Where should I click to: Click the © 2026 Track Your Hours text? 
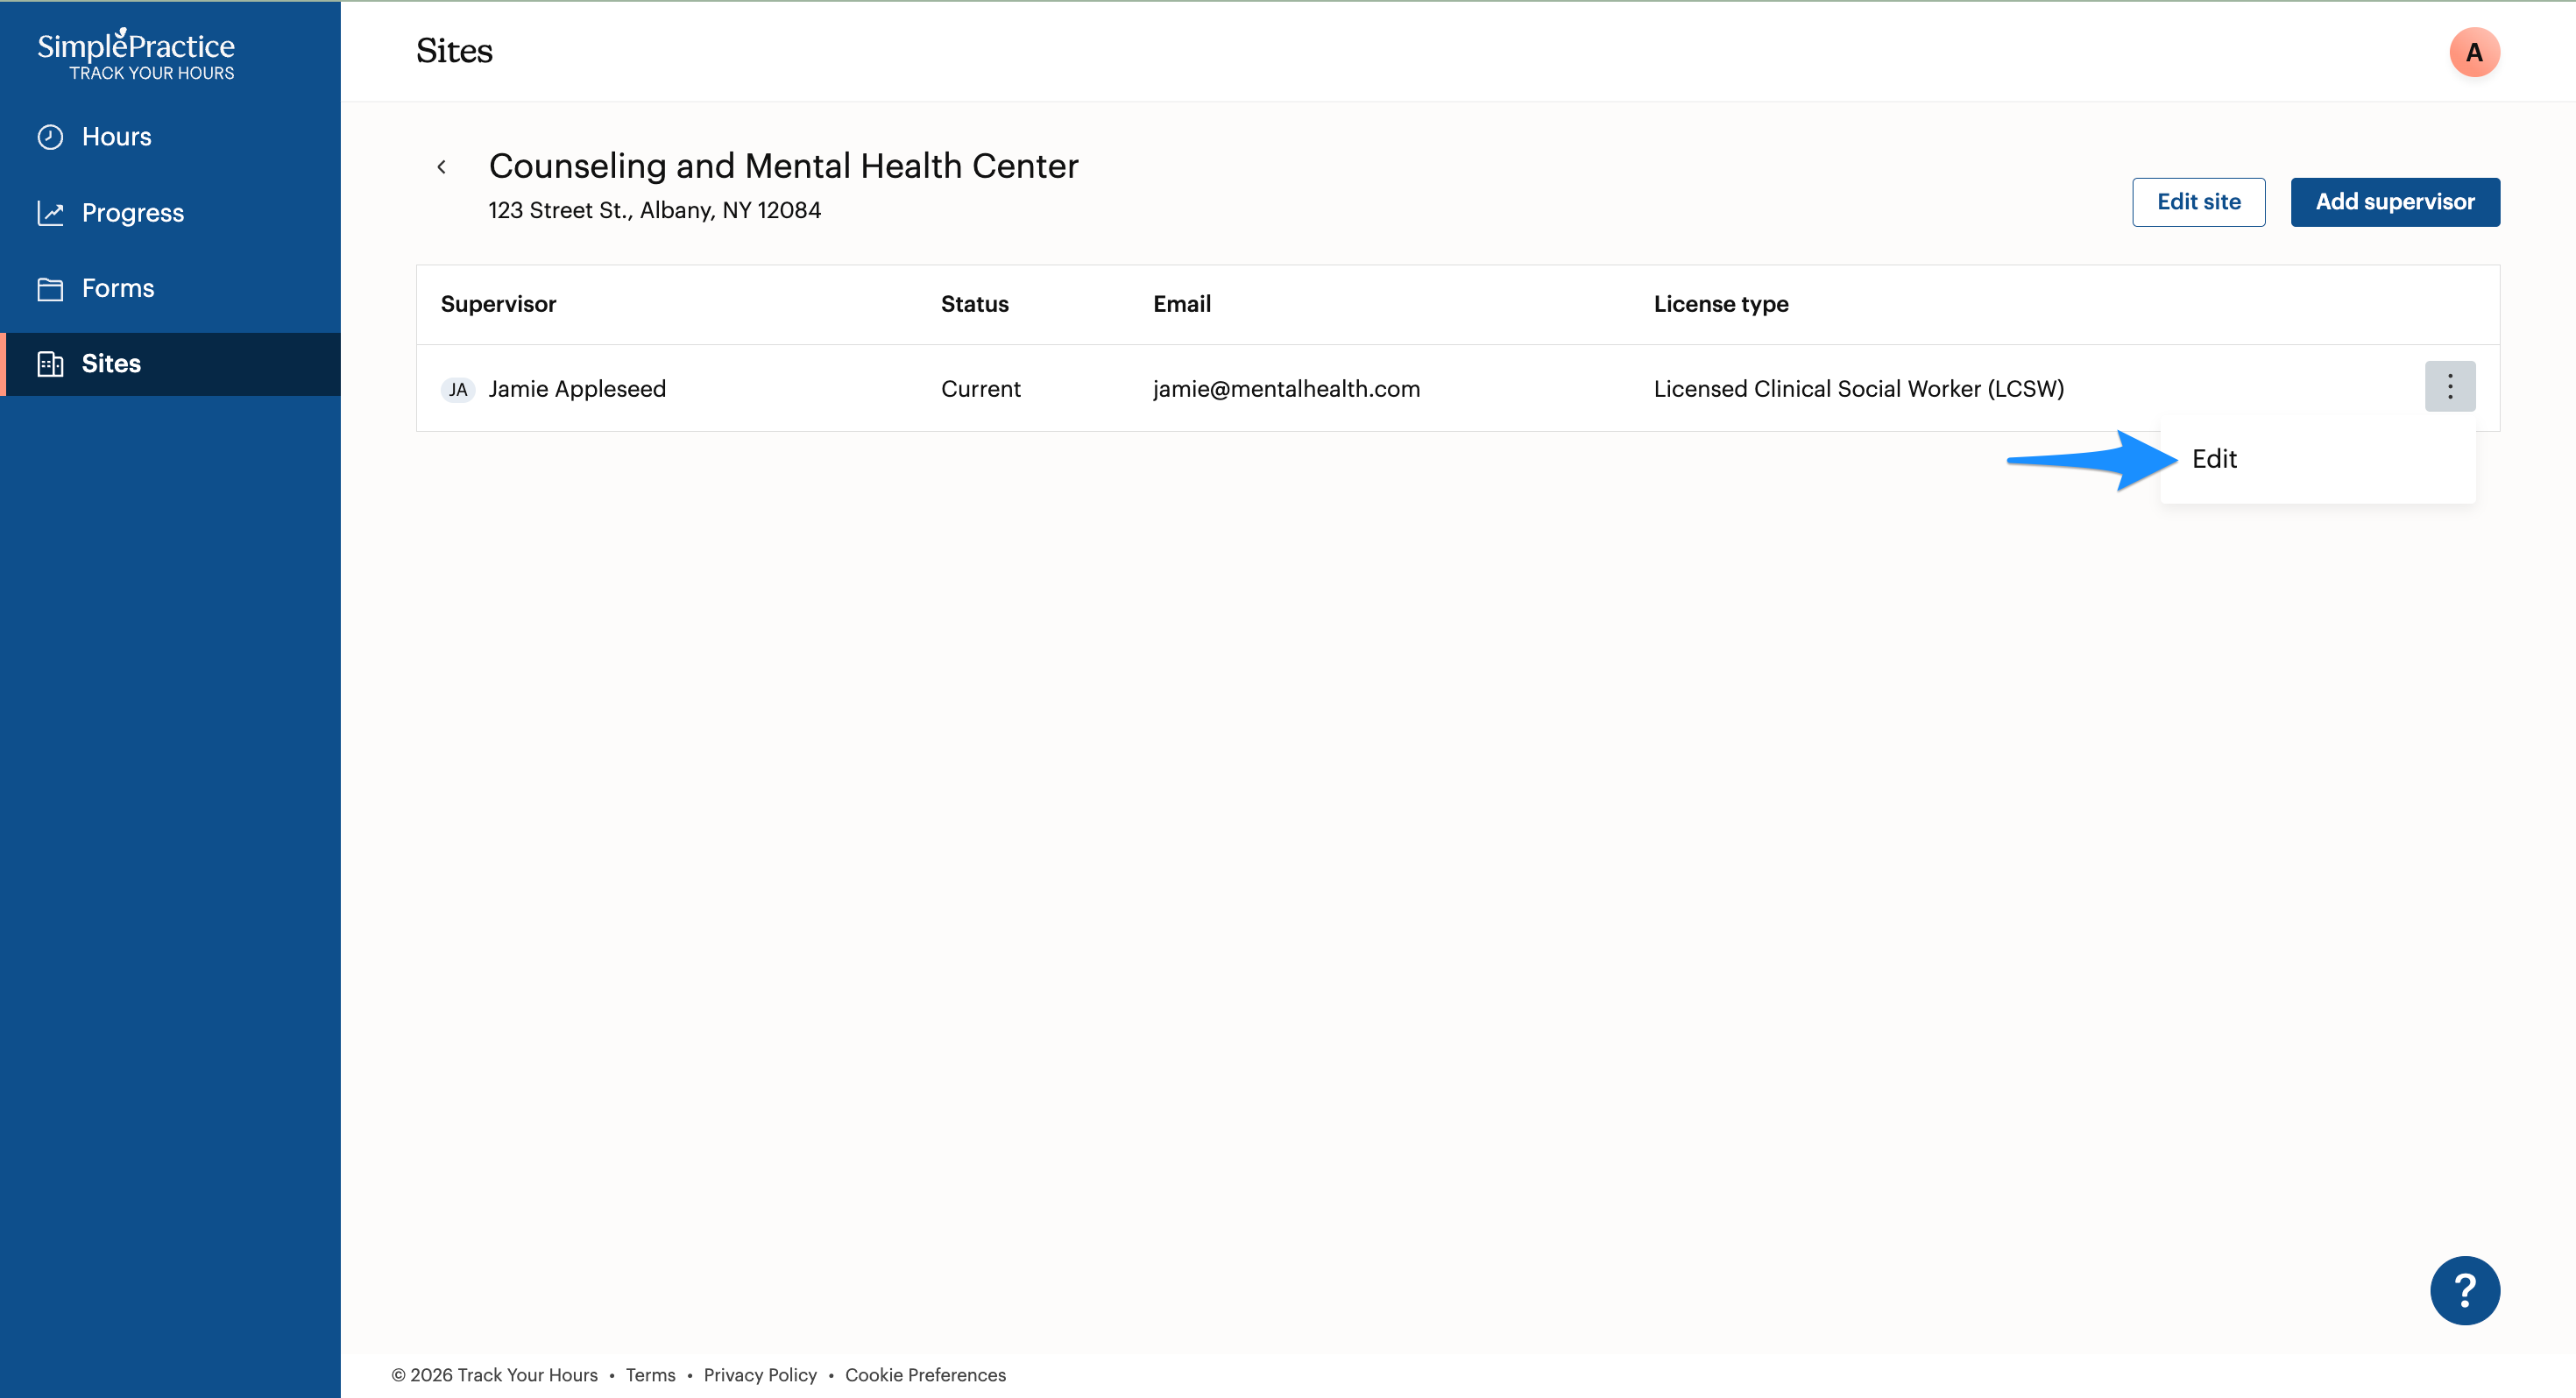click(x=494, y=1375)
